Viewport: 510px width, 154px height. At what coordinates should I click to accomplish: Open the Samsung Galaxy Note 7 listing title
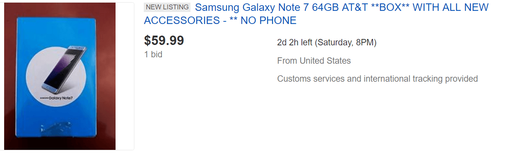pyautogui.click(x=316, y=7)
